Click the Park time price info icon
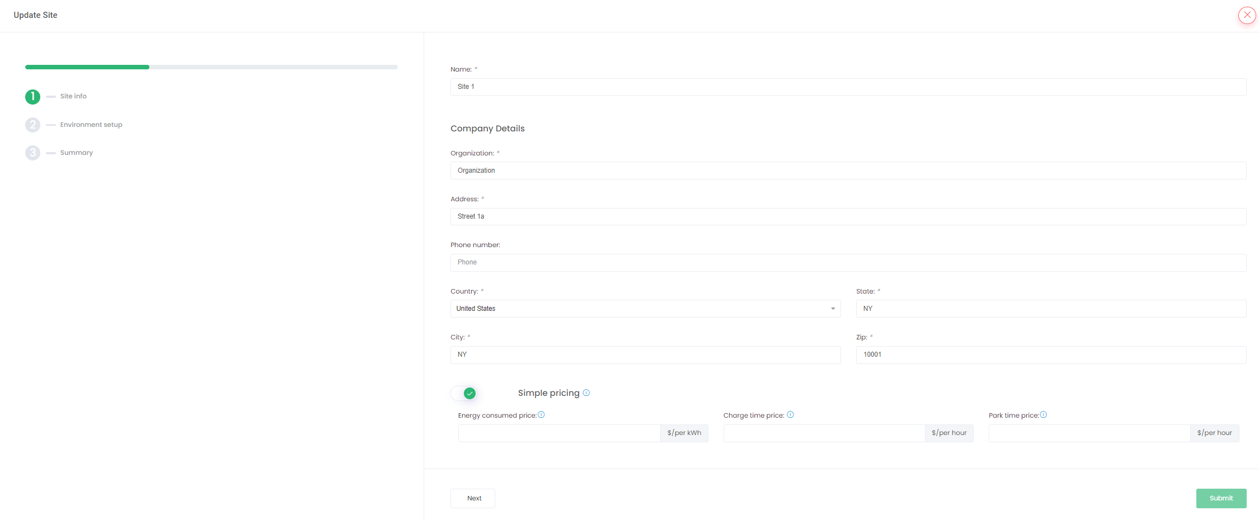The height and width of the screenshot is (520, 1259). coord(1043,415)
